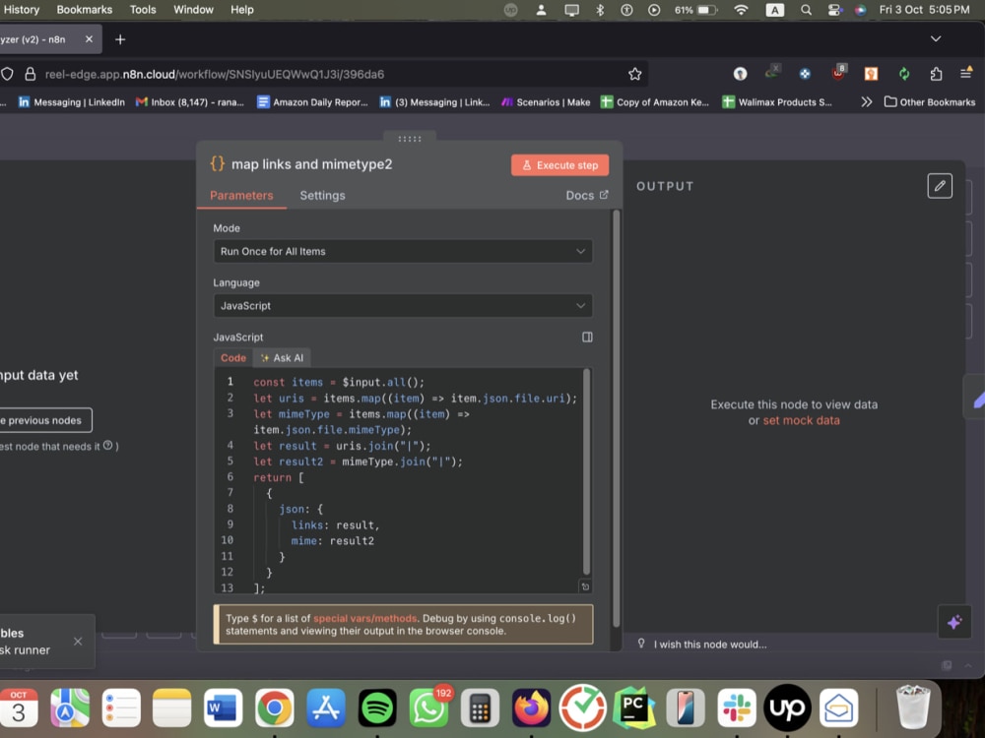
Task: Open Trash in the dock
Action: 913,707
